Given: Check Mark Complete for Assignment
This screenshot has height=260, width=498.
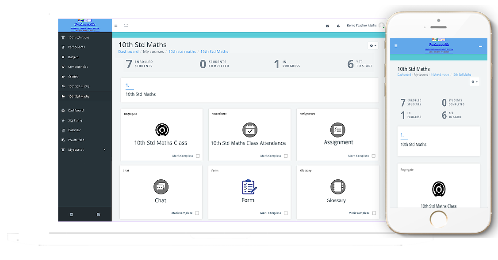Looking at the screenshot, I should pyautogui.click(x=374, y=156).
